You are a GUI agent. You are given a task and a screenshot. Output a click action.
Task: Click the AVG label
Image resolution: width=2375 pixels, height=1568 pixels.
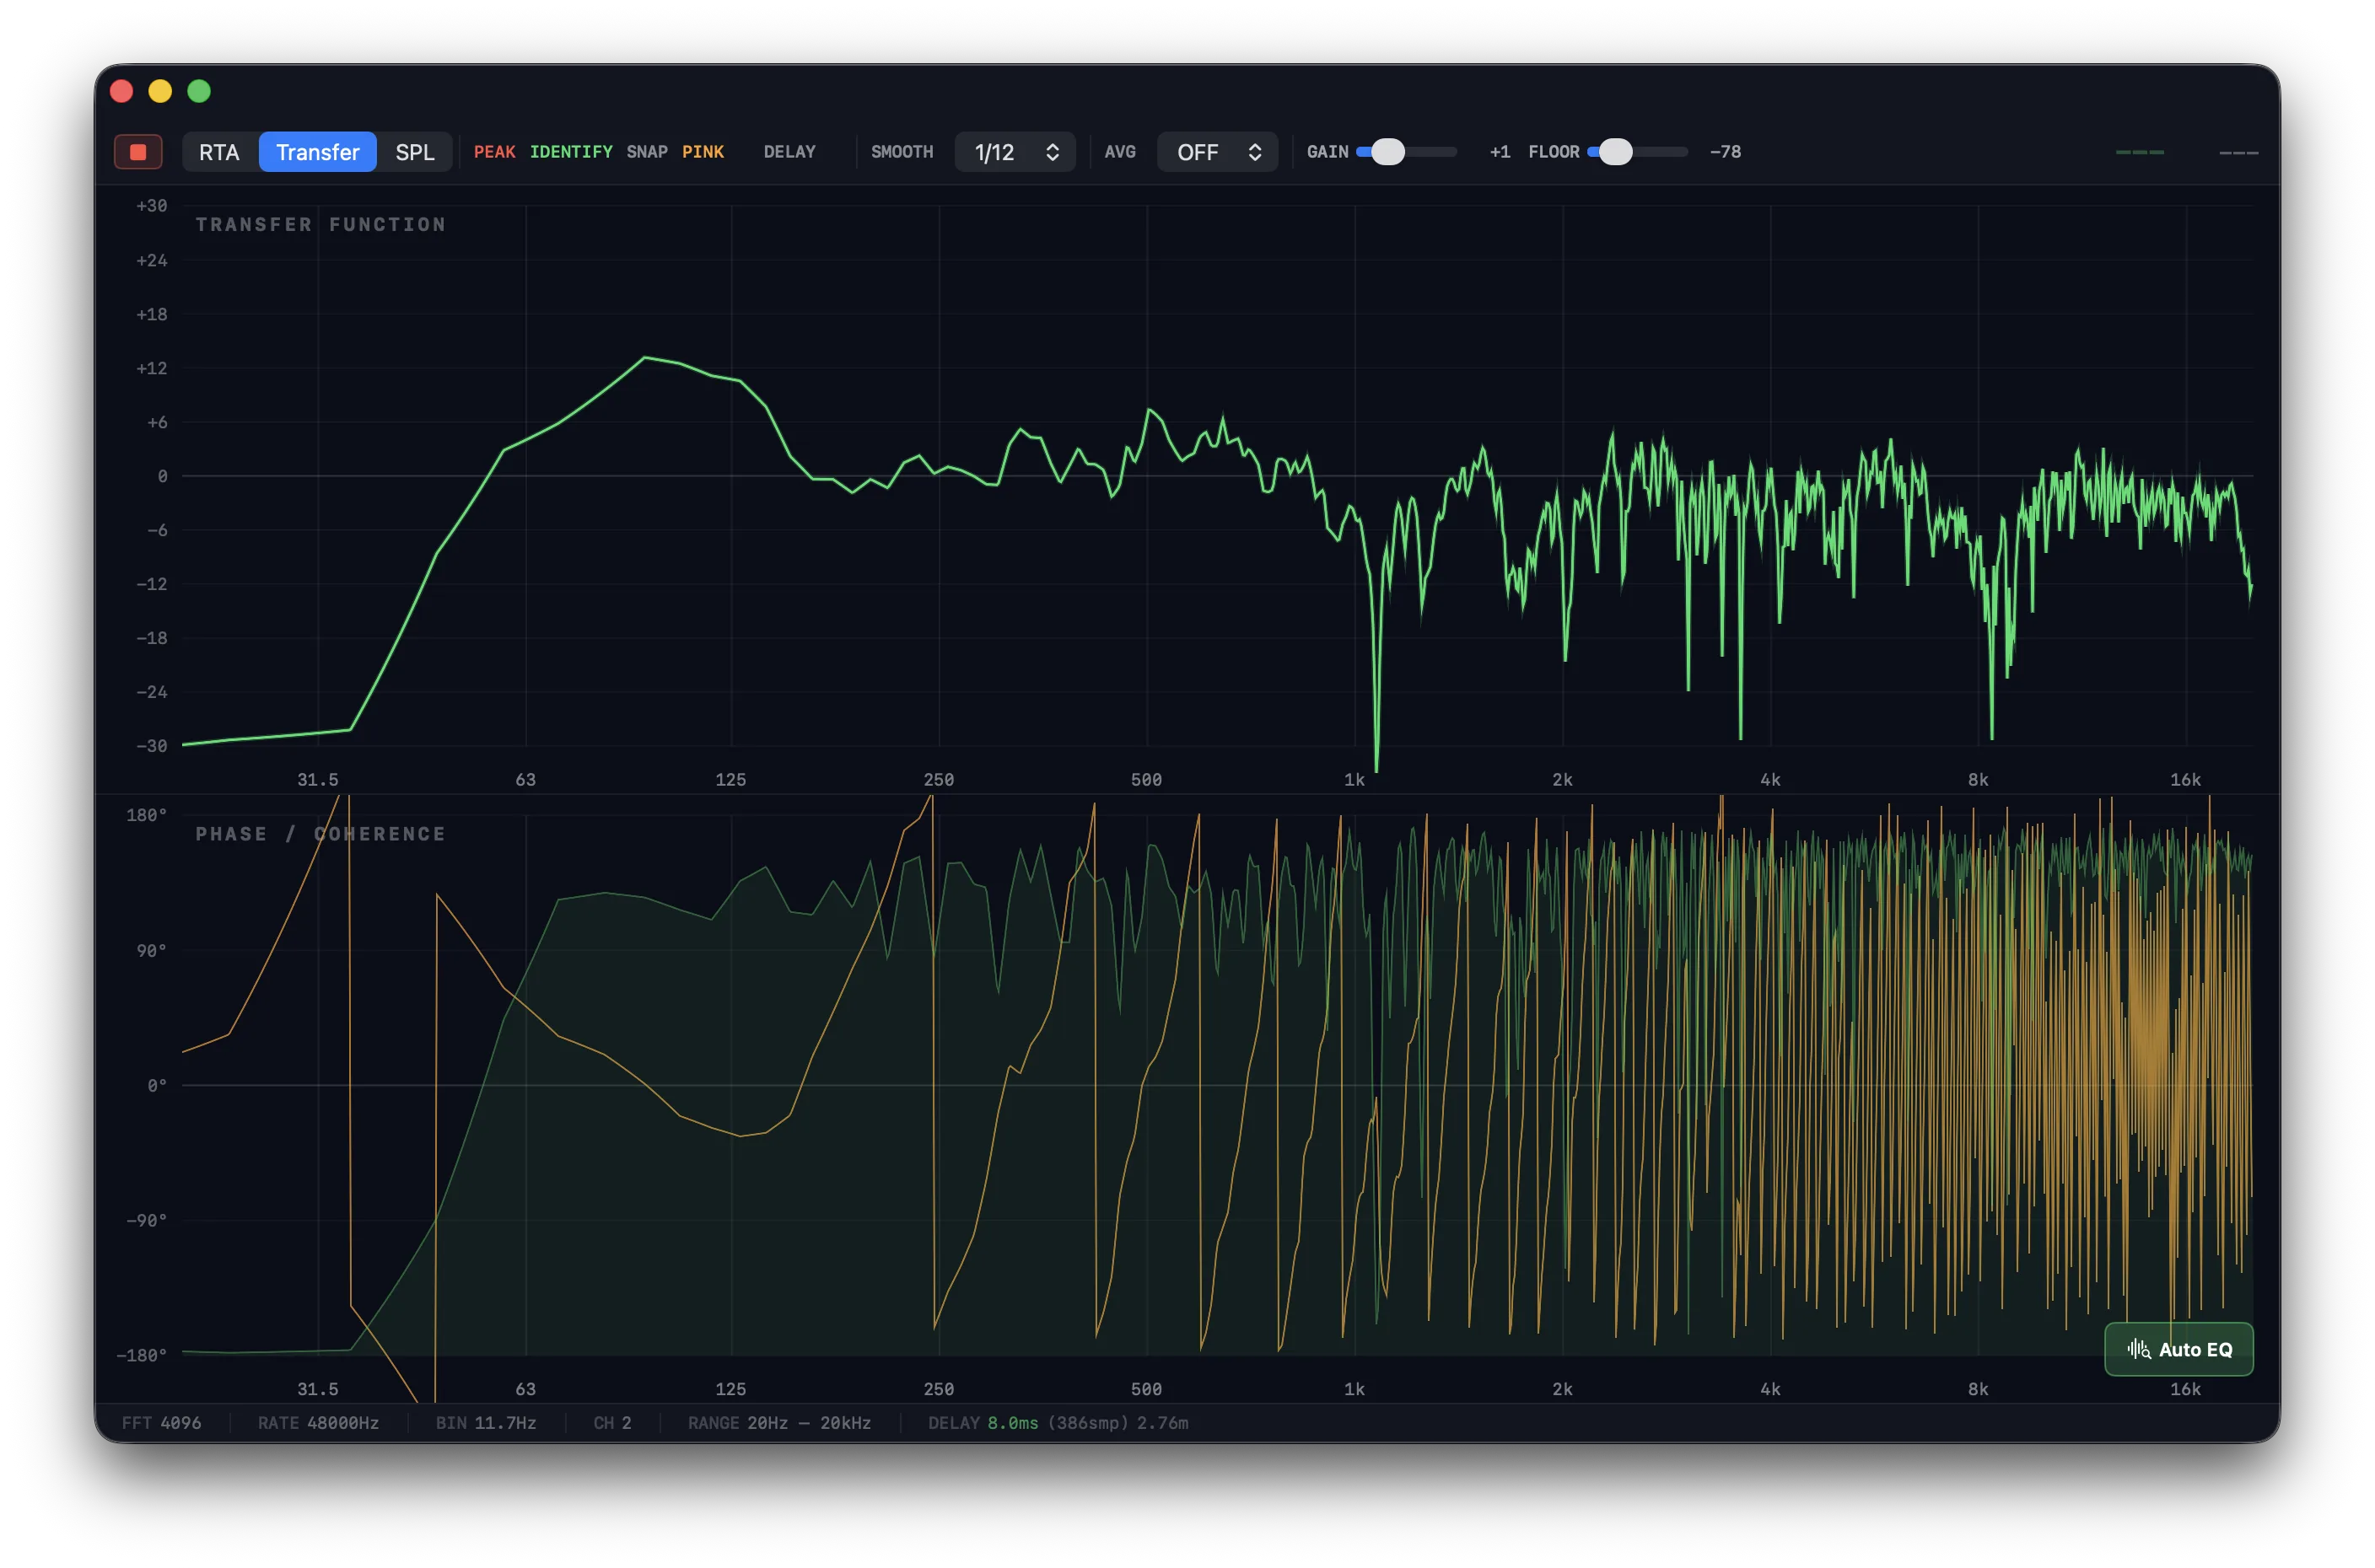click(x=1119, y=152)
